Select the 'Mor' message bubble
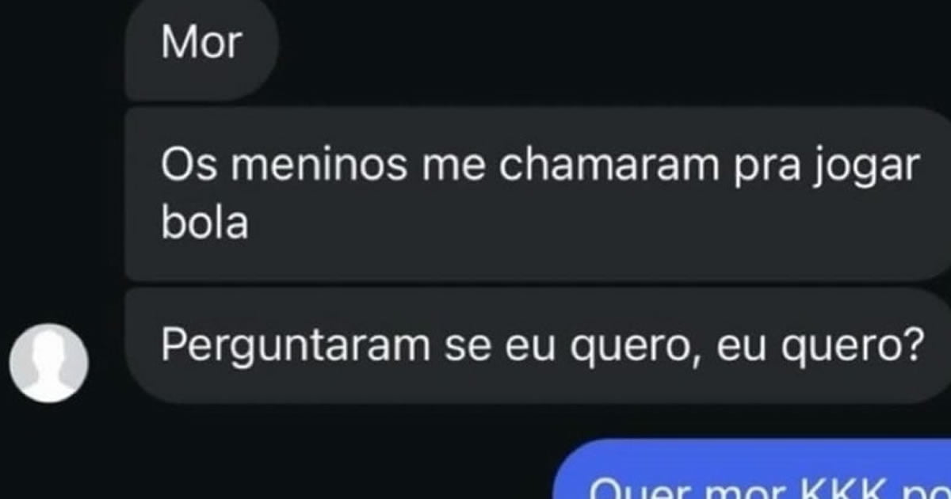951x499 pixels. click(x=202, y=49)
